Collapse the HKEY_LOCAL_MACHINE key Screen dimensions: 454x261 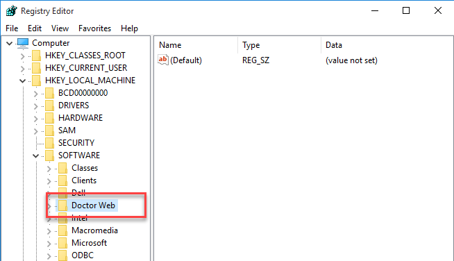pos(23,81)
